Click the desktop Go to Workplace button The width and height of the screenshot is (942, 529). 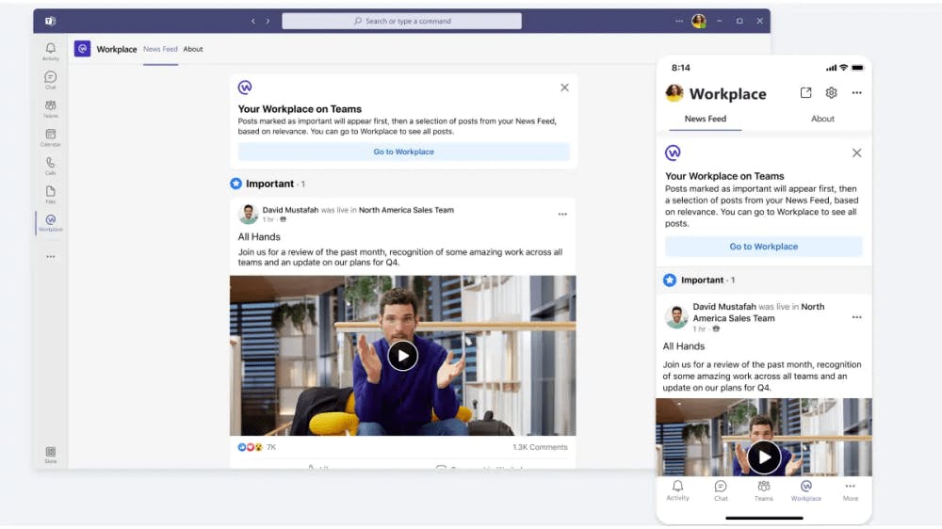click(x=404, y=152)
